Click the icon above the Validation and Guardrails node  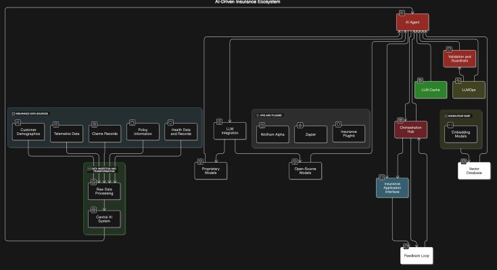(x=448, y=50)
